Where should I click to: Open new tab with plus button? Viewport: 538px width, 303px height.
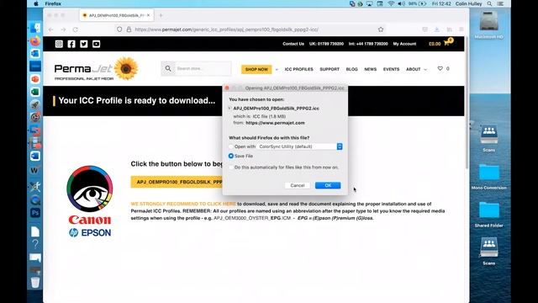[161, 15]
